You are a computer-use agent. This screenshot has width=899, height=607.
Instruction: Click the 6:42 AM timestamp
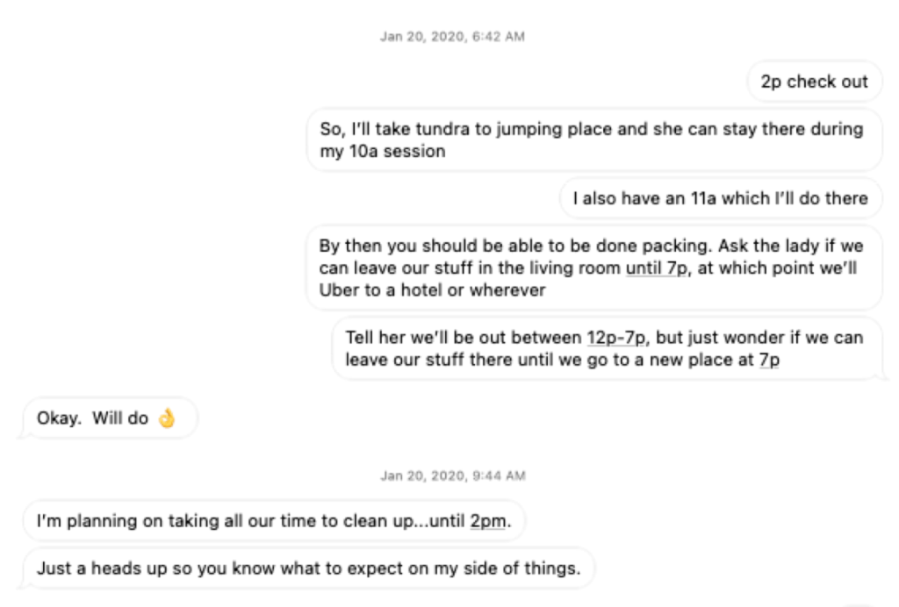pos(452,36)
